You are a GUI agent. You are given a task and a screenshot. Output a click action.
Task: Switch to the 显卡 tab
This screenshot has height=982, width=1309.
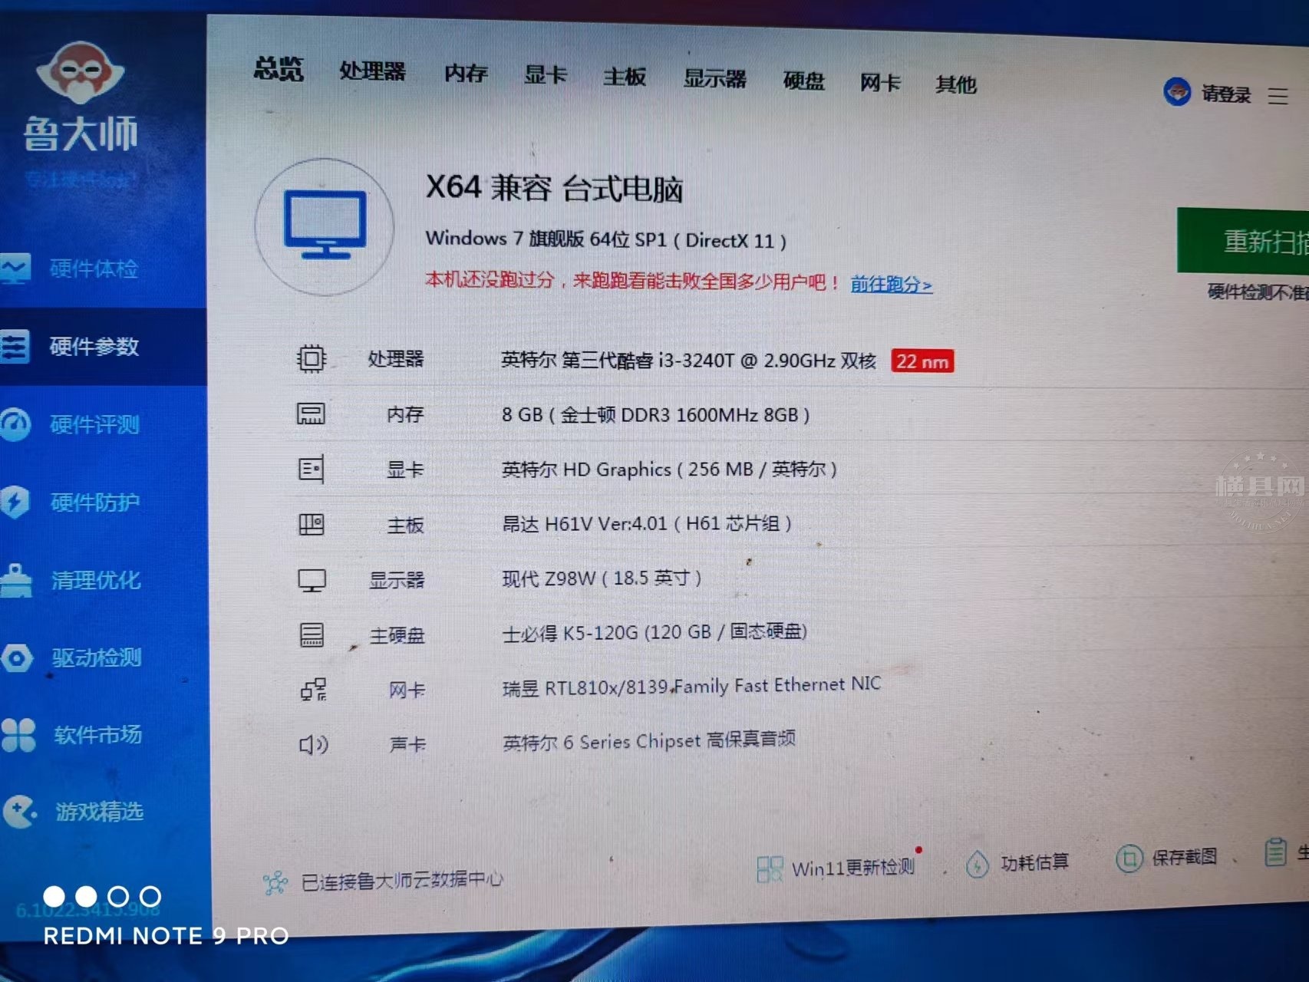546,75
